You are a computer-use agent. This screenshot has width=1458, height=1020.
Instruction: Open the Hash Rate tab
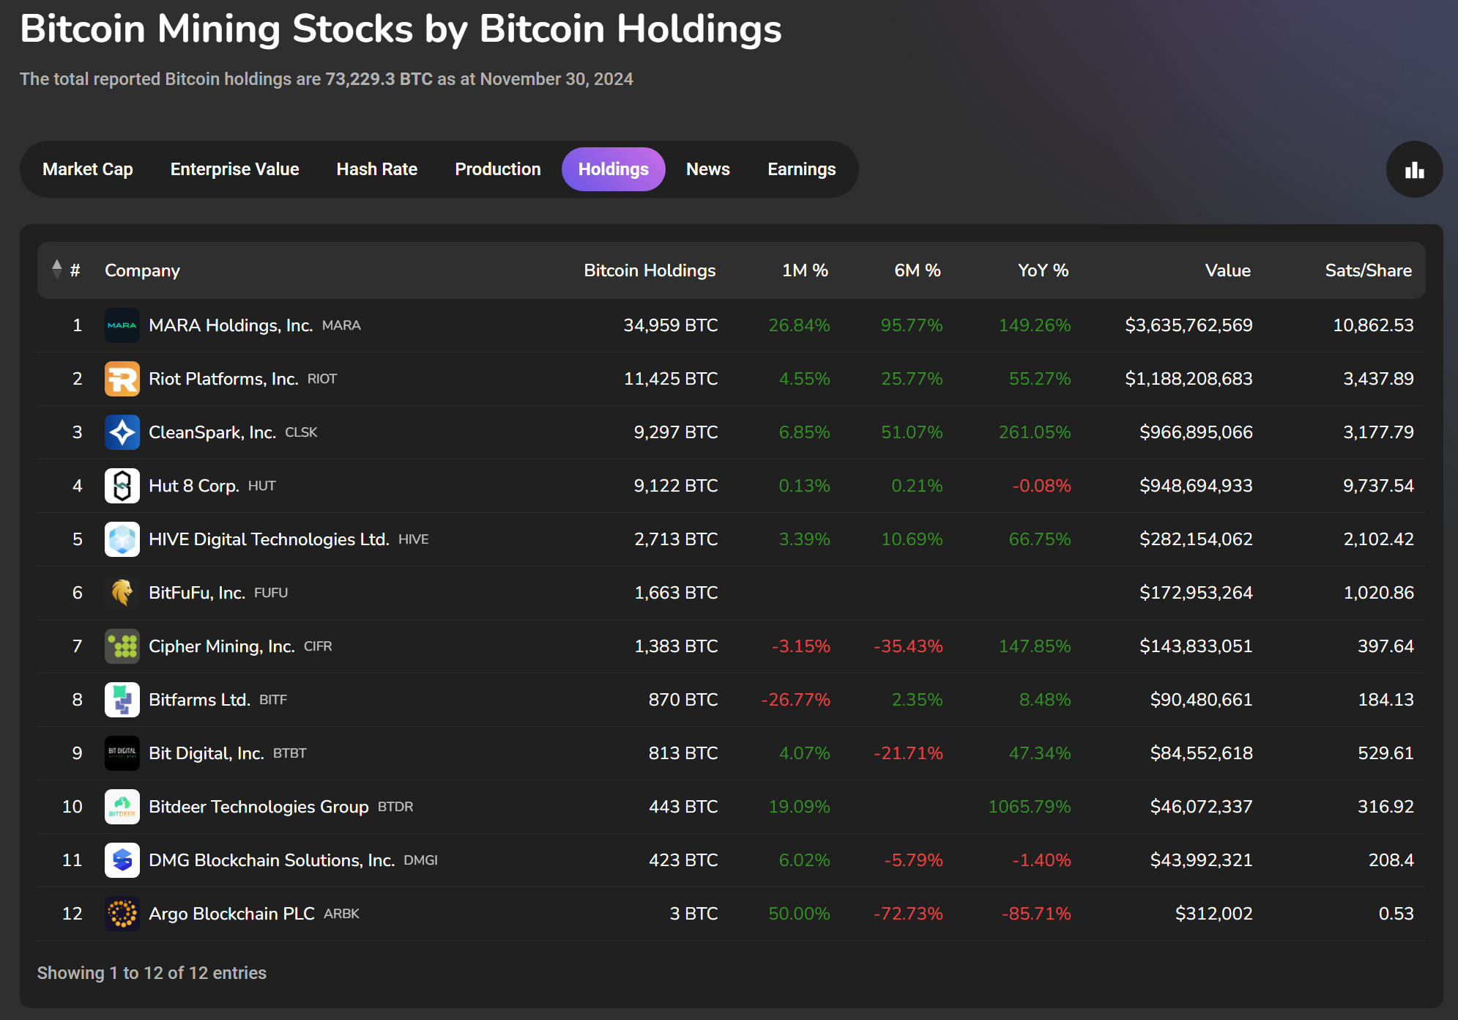point(376,169)
